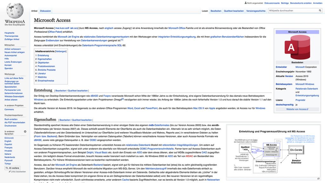Open Beiträge in top bar

tap(285, 3)
